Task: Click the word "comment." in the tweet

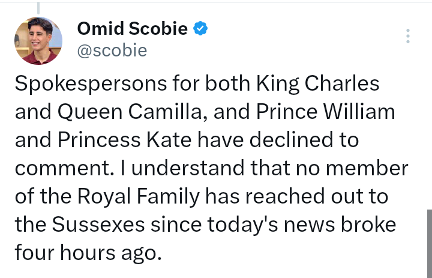Action: [58, 168]
